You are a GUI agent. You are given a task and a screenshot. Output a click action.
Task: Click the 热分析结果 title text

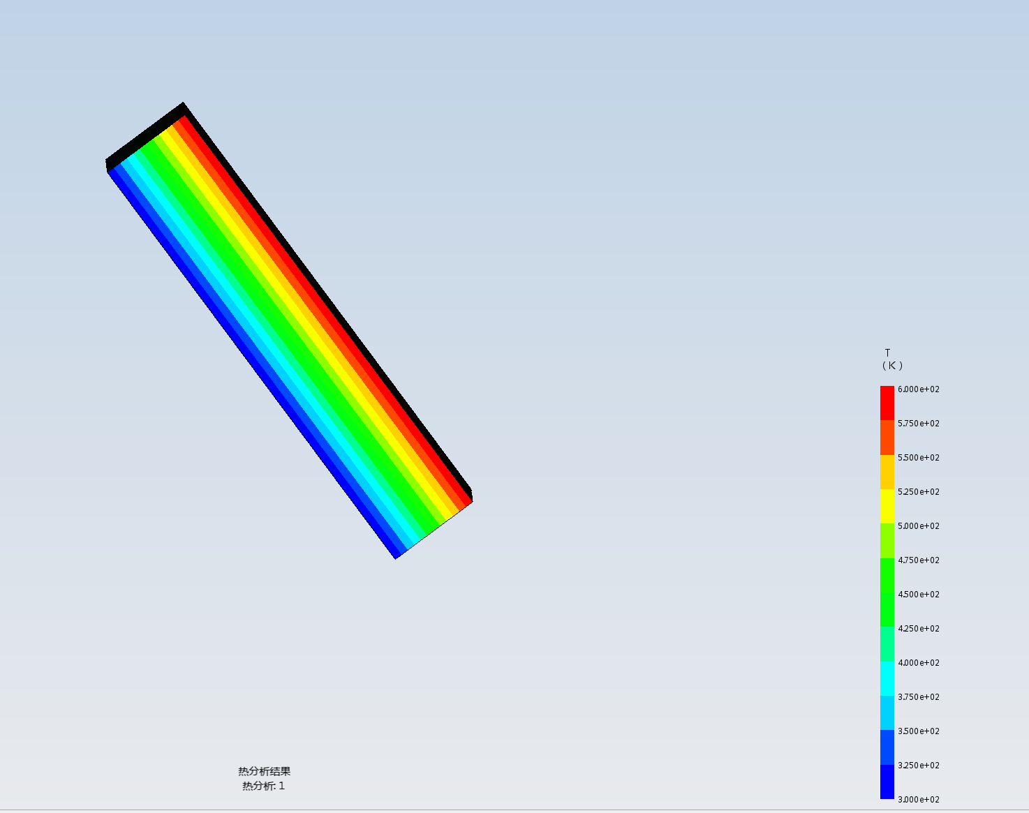[264, 771]
